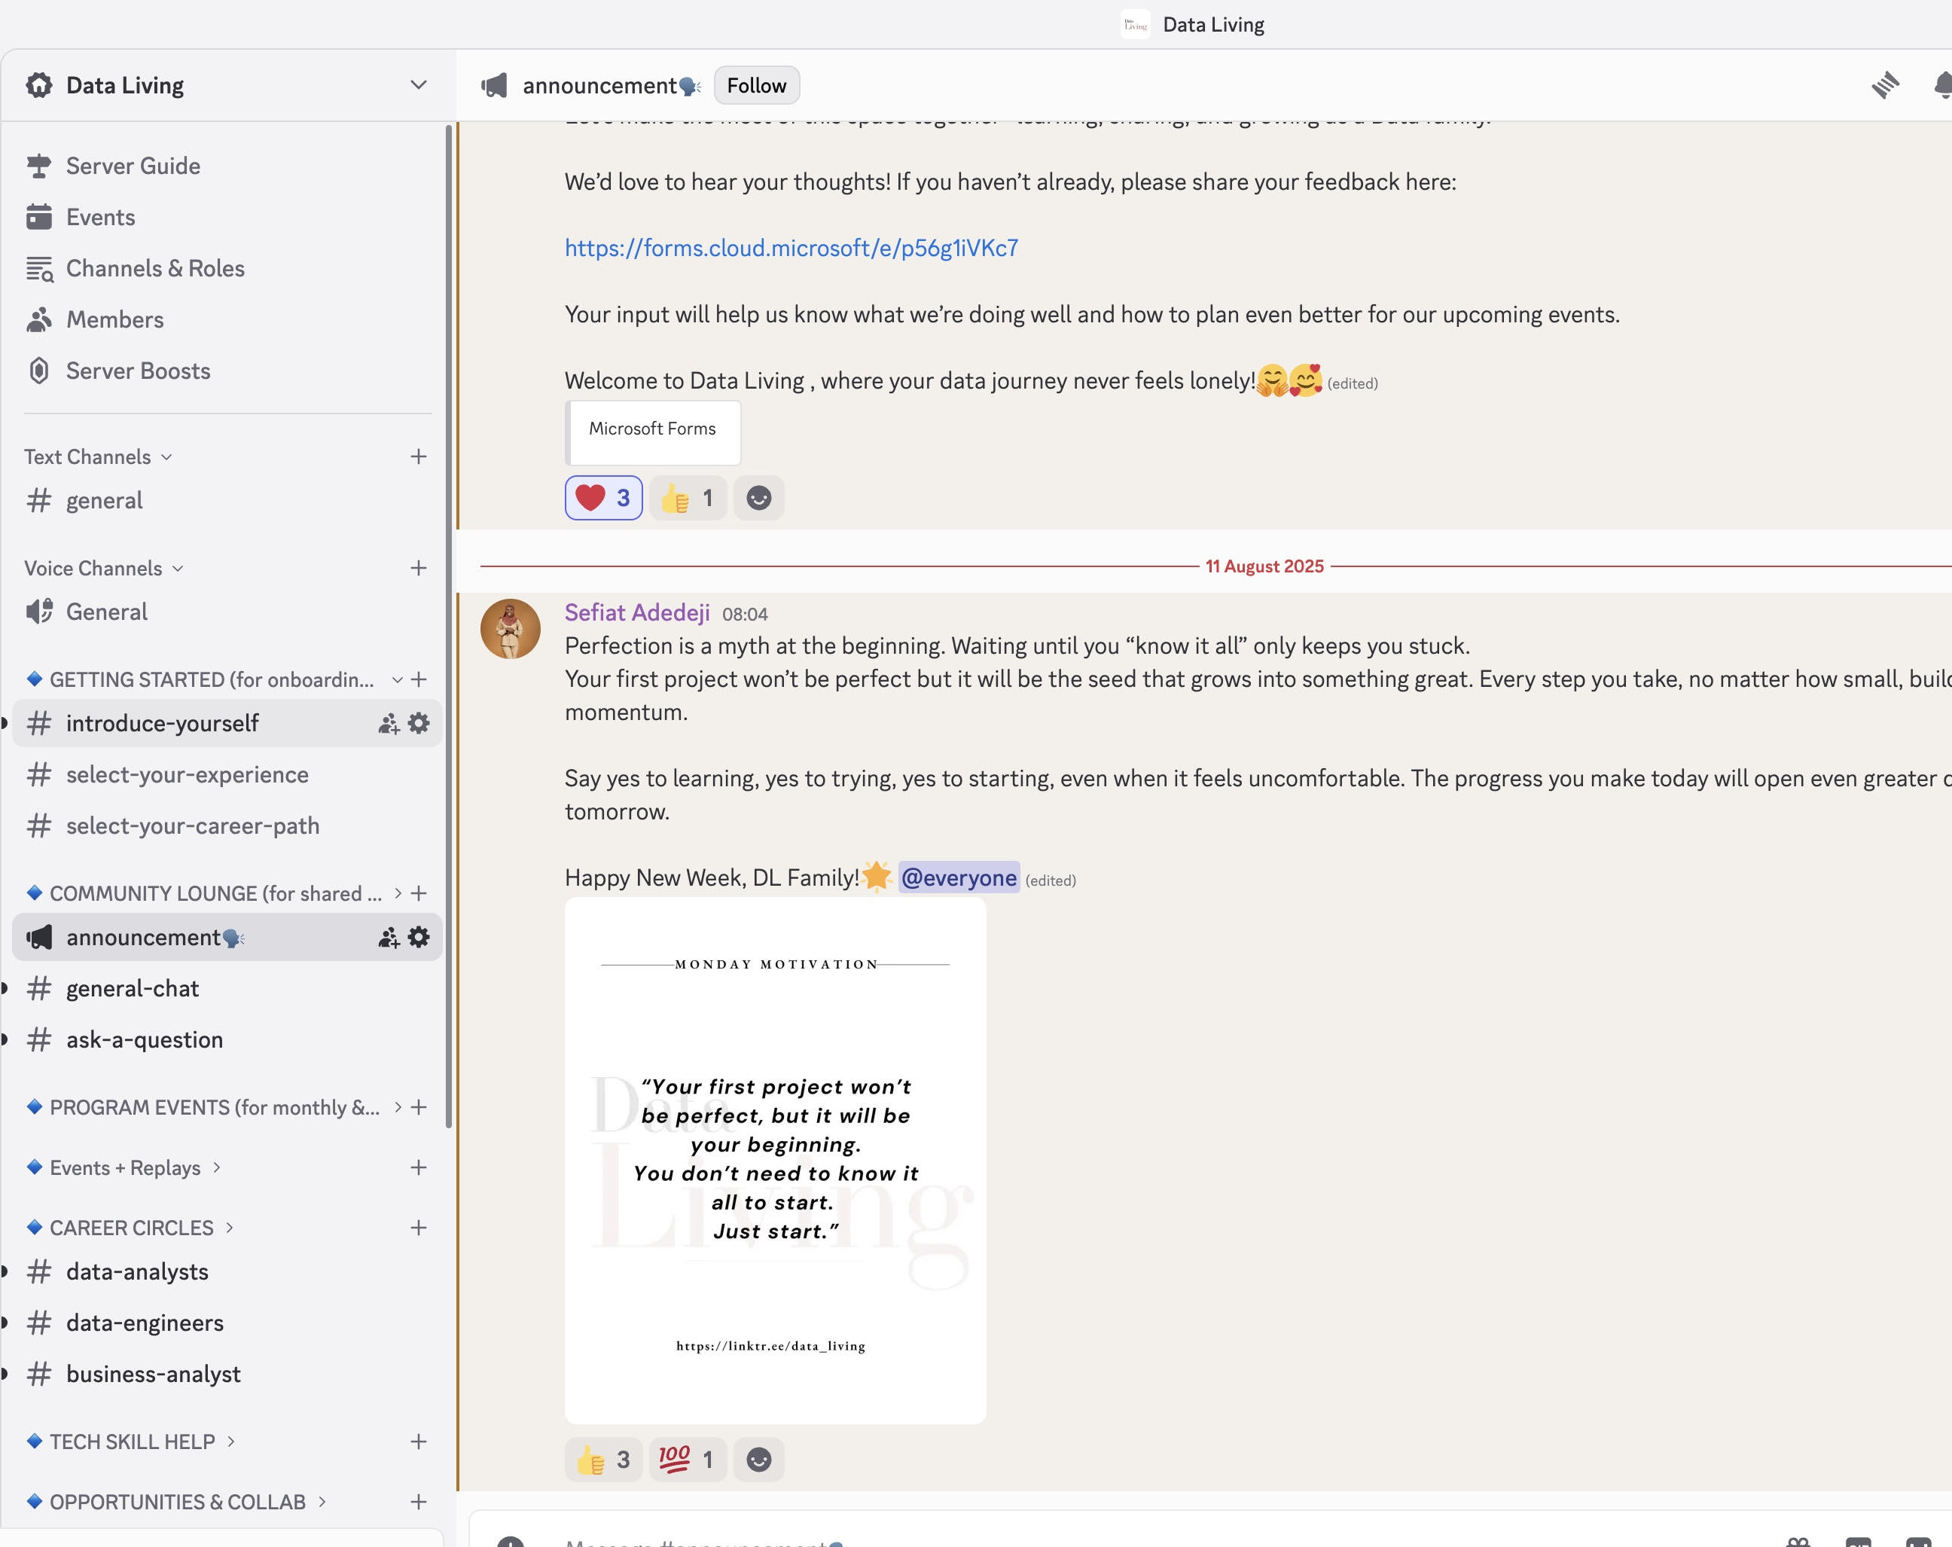Screen dimensions: 1952x1547
Task: View Server Boosts
Action: tap(137, 371)
